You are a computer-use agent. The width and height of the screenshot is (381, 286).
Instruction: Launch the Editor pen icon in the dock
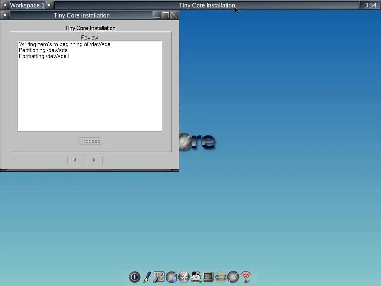147,277
